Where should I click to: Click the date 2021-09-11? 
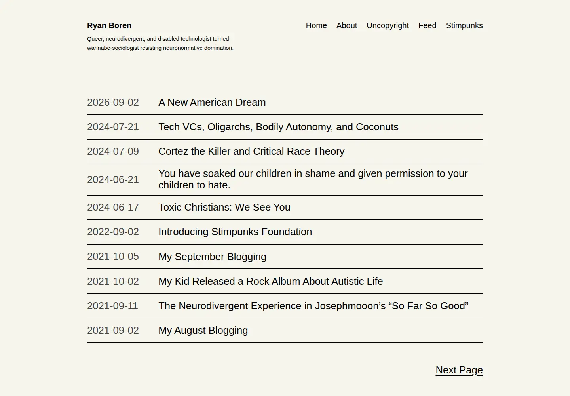tap(112, 306)
